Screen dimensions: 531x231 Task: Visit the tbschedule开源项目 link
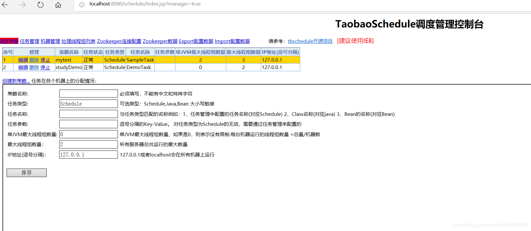pos(310,41)
